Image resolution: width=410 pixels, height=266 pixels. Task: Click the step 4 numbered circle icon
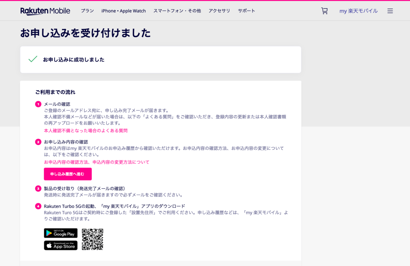(38, 206)
